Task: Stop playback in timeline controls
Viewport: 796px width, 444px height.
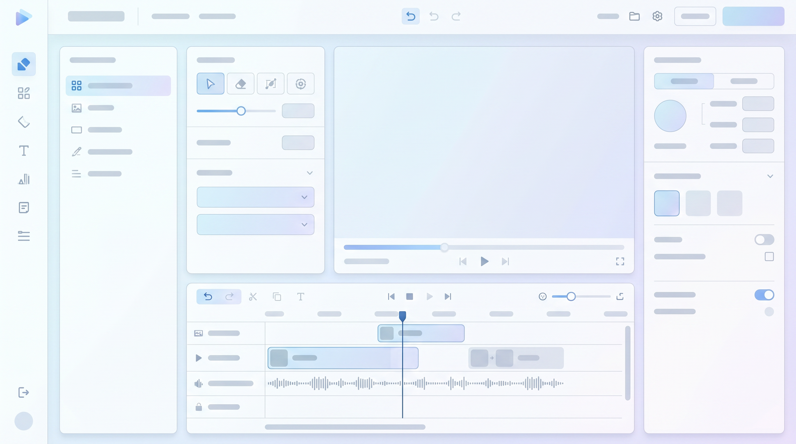Action: (409, 296)
